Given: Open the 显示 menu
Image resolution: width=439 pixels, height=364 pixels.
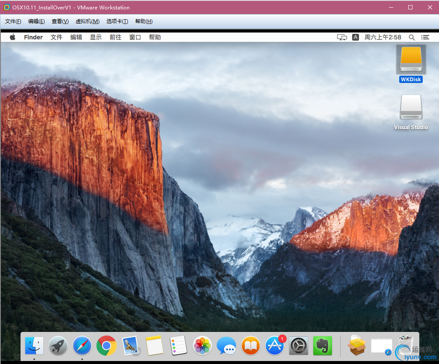Looking at the screenshot, I should 96,37.
